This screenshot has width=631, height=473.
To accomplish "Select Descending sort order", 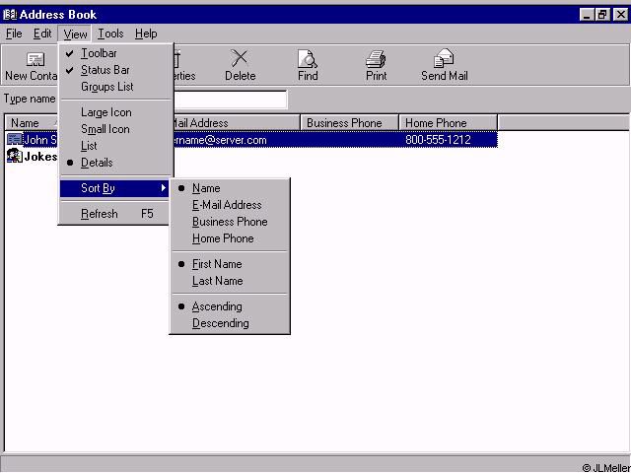I will 220,323.
